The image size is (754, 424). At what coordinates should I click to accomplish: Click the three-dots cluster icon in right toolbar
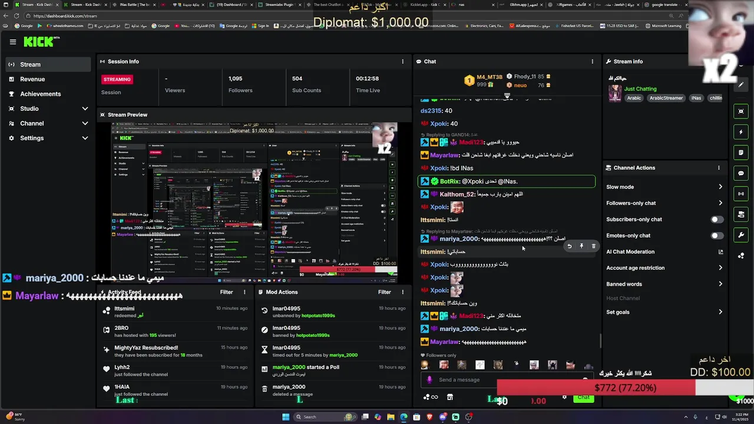[741, 256]
